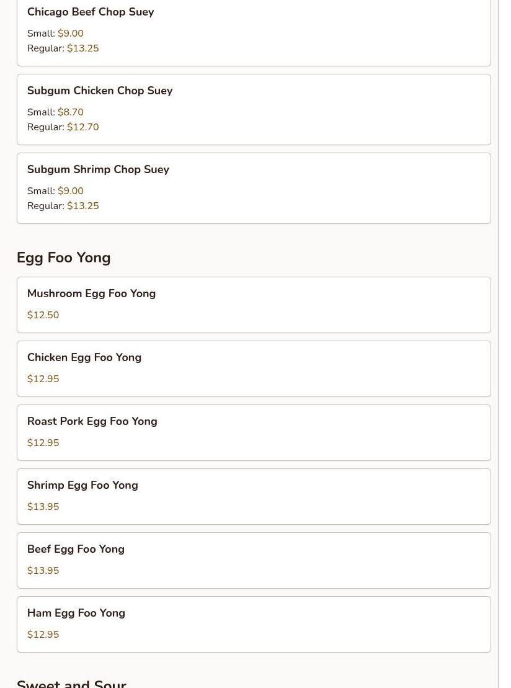This screenshot has height=688, width=511.
Task: Select the Small $8.70 Subgum Chicken option
Action: pos(55,112)
